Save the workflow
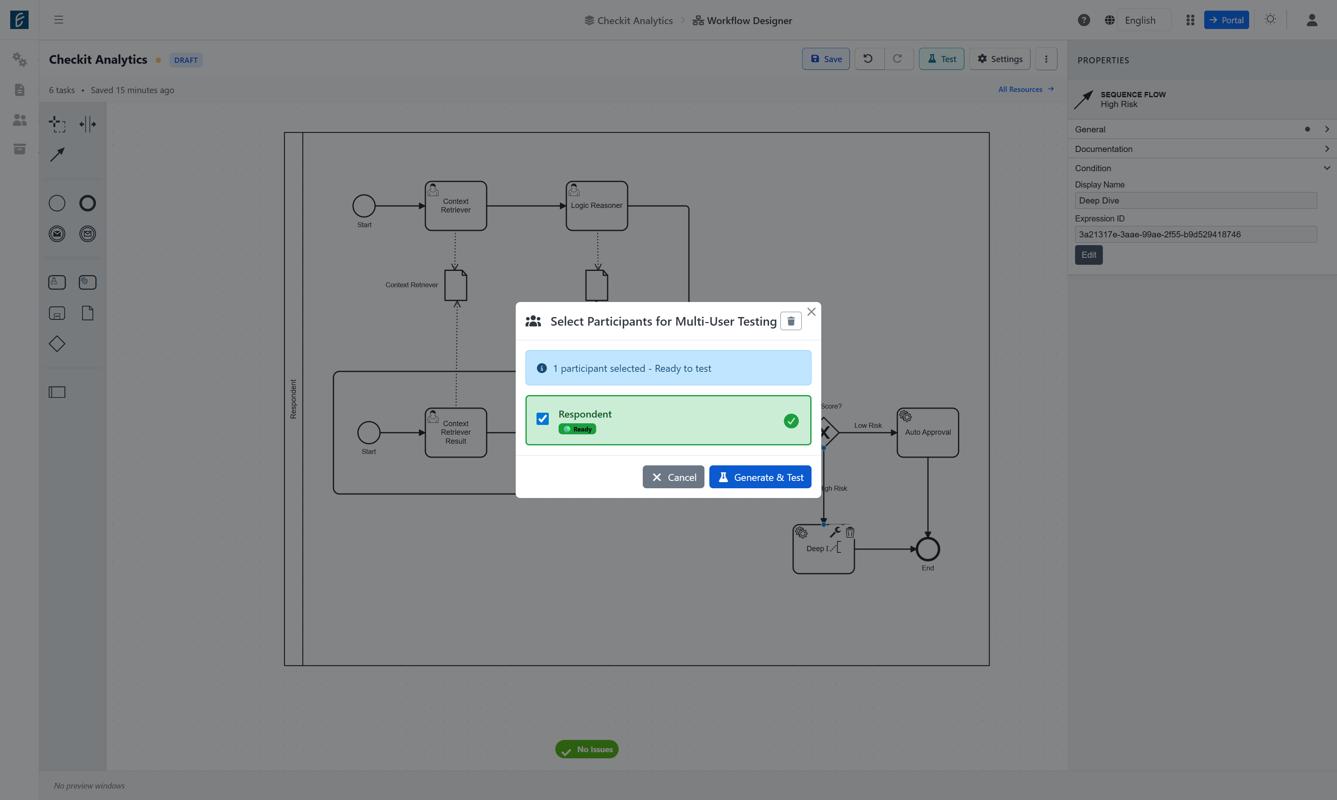Viewport: 1337px width, 800px height. click(825, 59)
